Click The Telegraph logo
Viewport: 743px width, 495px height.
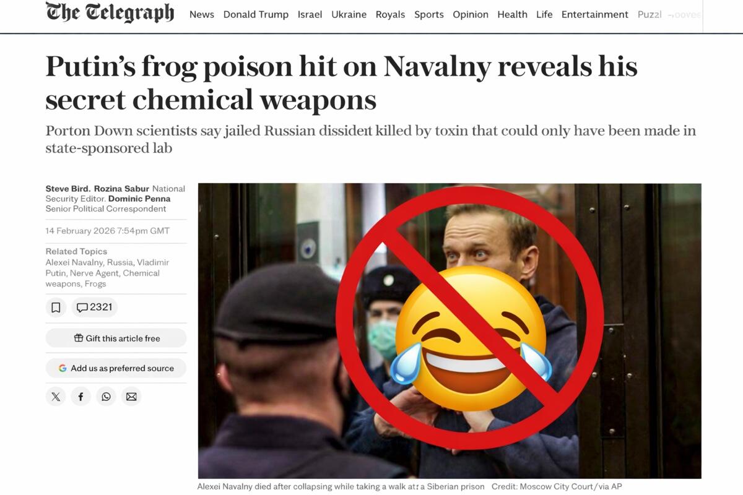click(x=110, y=13)
